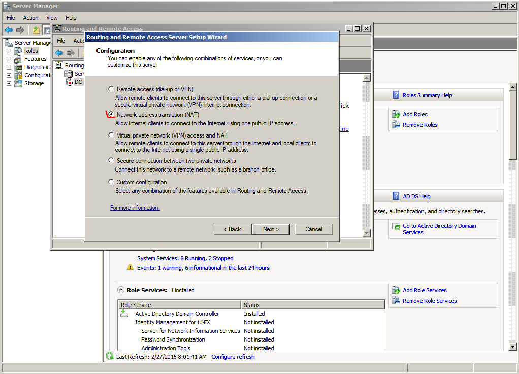Image resolution: width=519 pixels, height=374 pixels.
Task: Click forward arrow in Routing and Remote Access toolbar
Action: pos(71,53)
